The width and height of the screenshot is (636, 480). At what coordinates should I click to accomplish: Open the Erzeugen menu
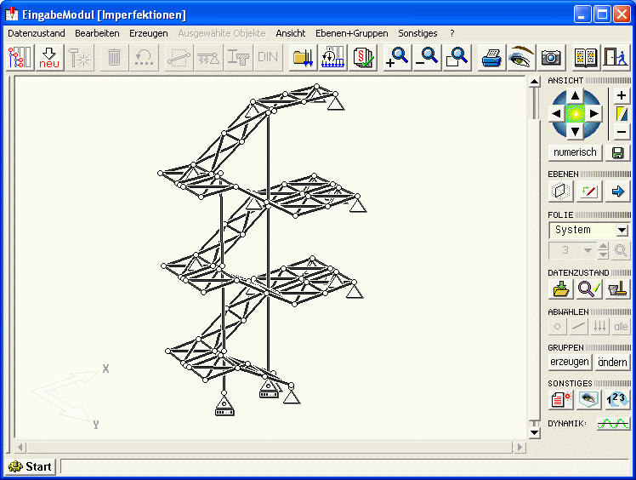[148, 33]
